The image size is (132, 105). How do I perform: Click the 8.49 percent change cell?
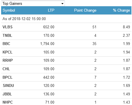pos(126,27)
